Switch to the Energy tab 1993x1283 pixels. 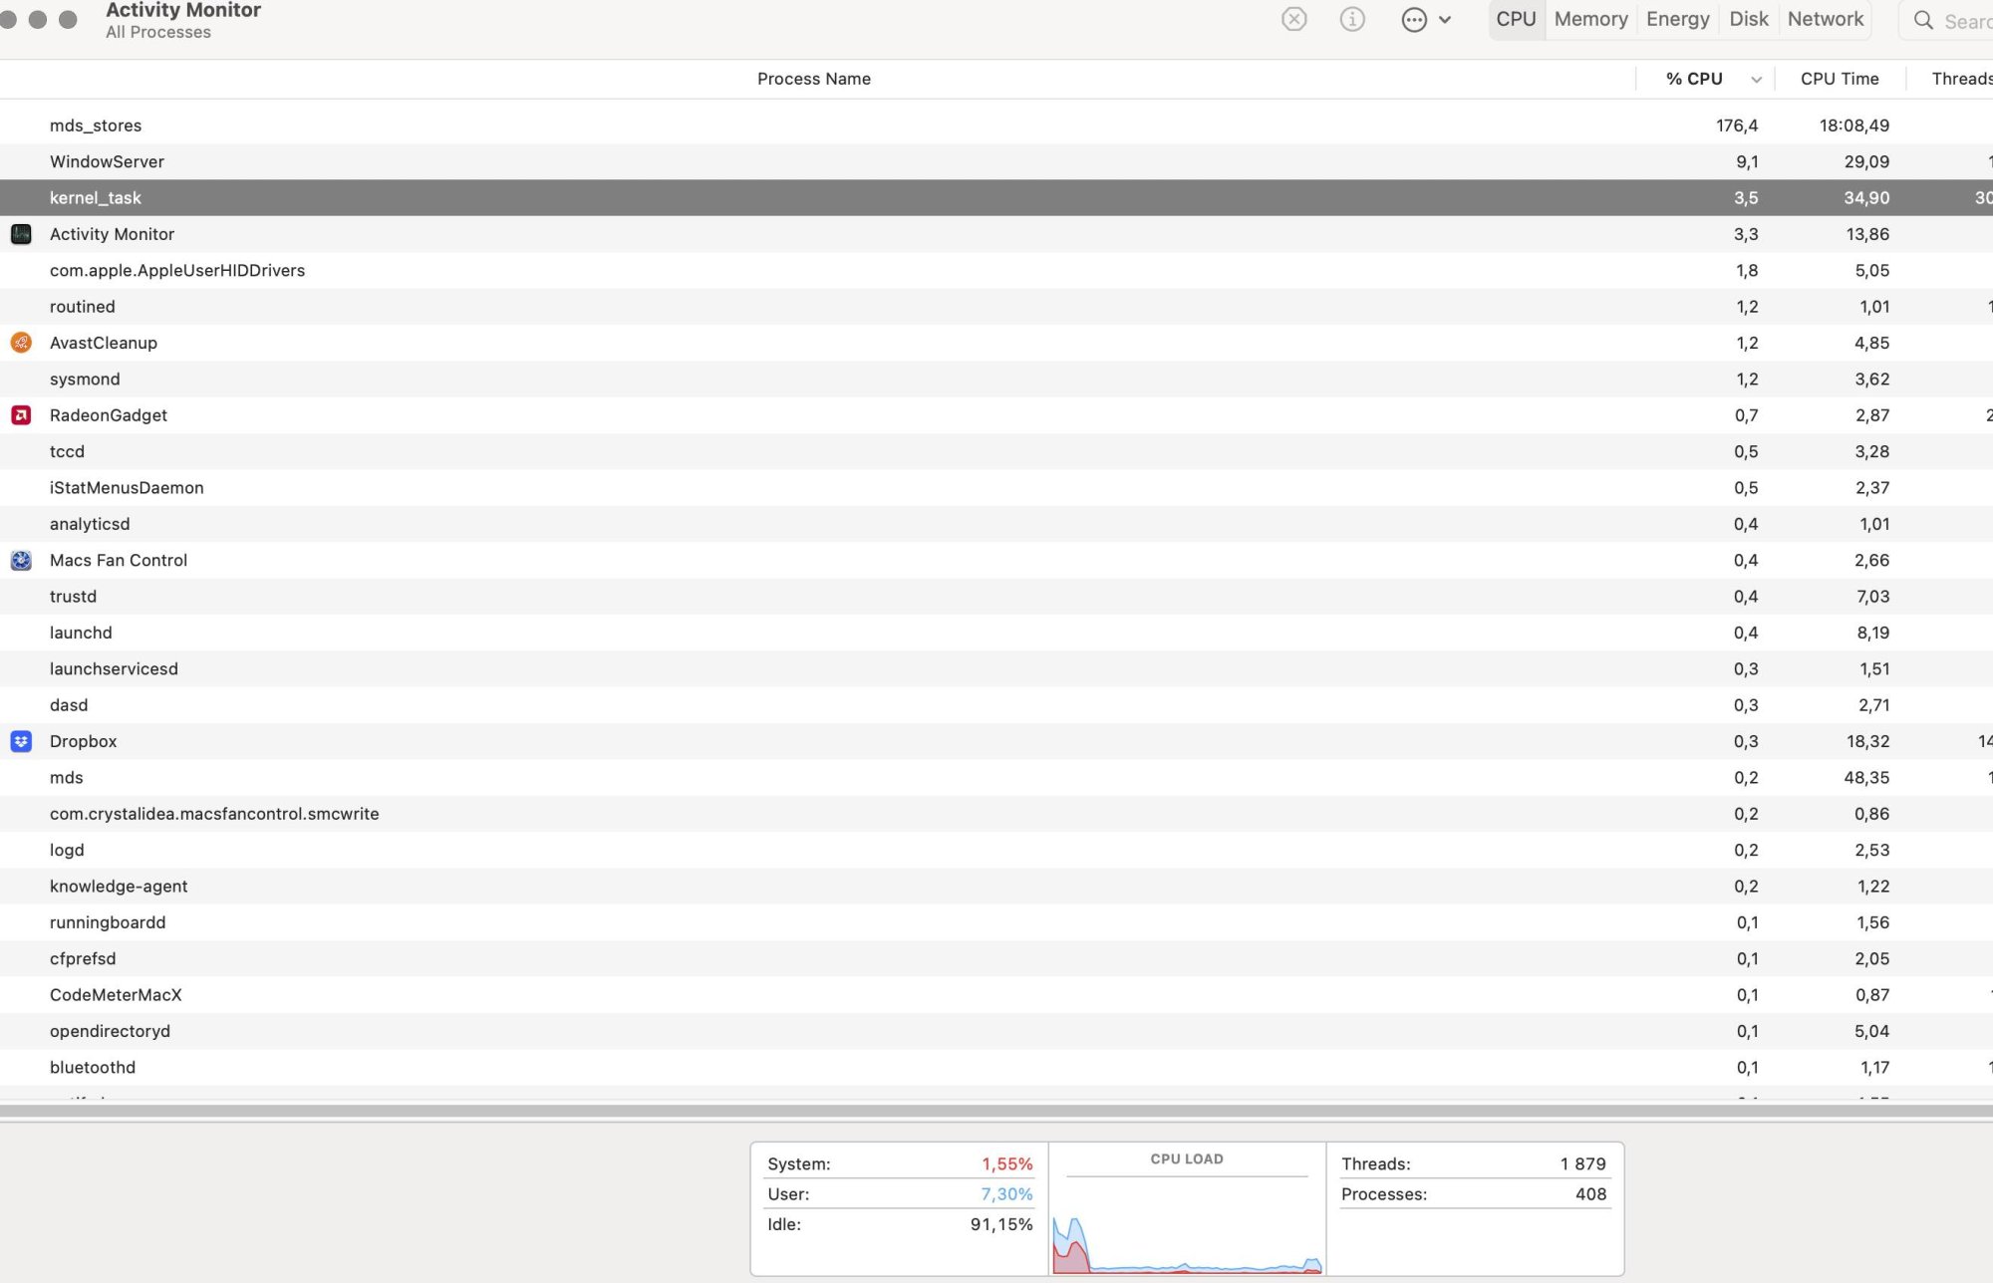[x=1677, y=19]
